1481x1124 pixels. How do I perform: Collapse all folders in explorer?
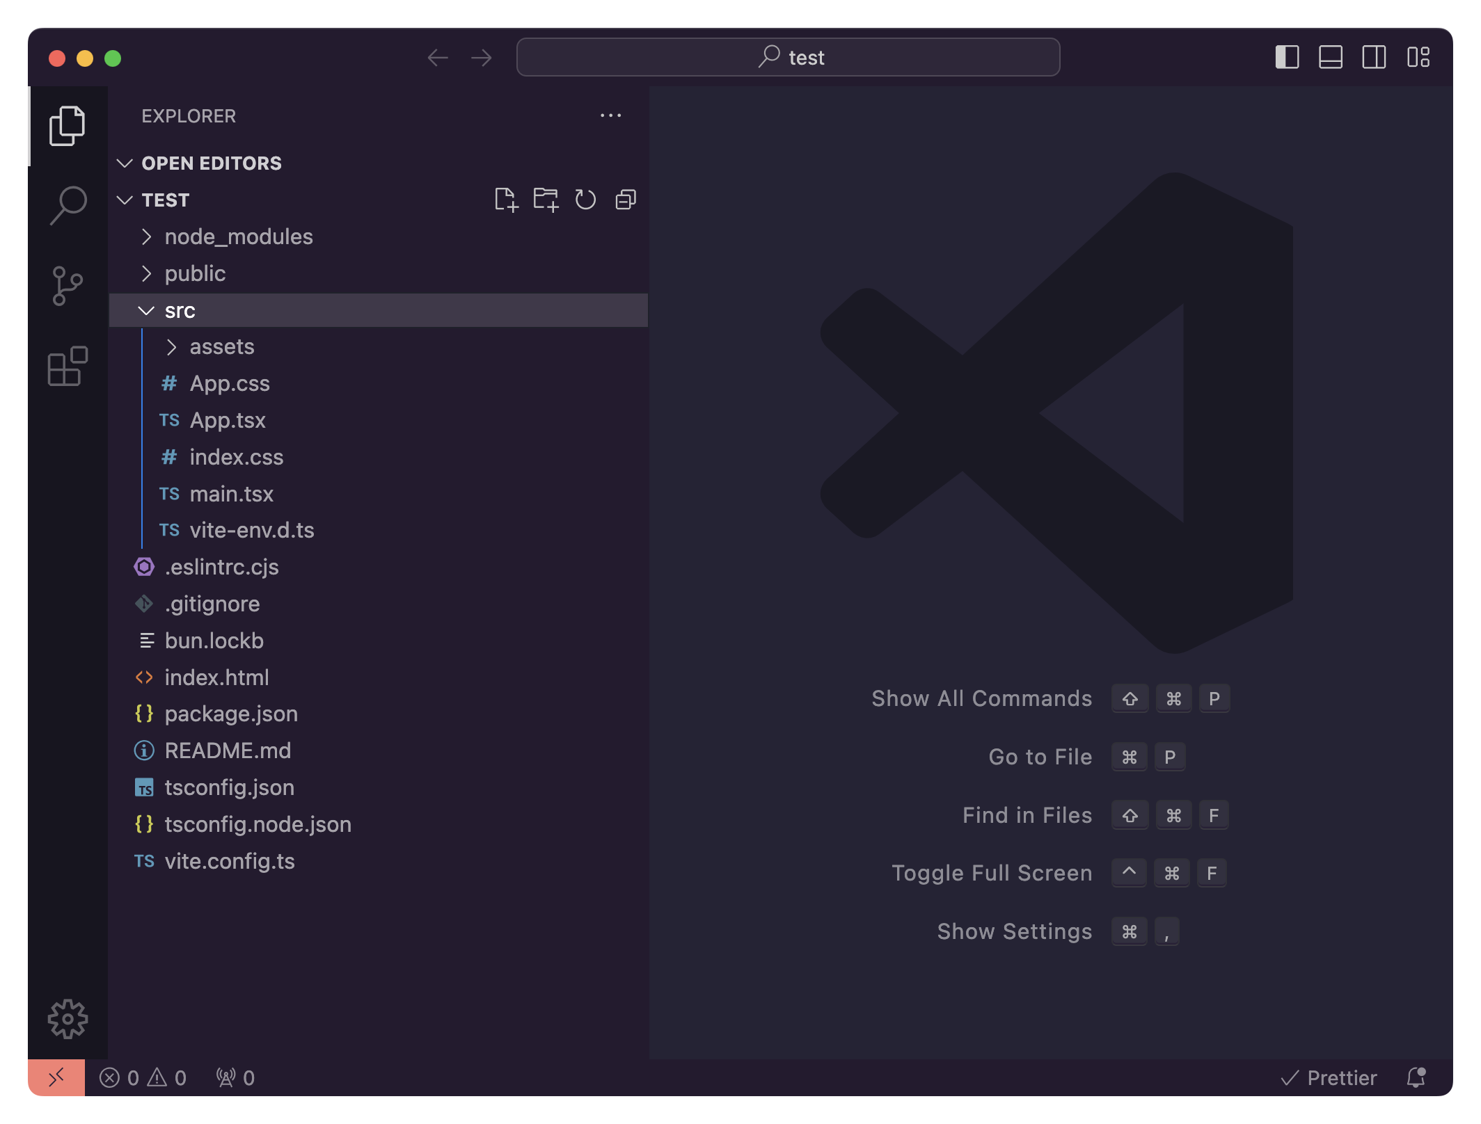pos(626,200)
